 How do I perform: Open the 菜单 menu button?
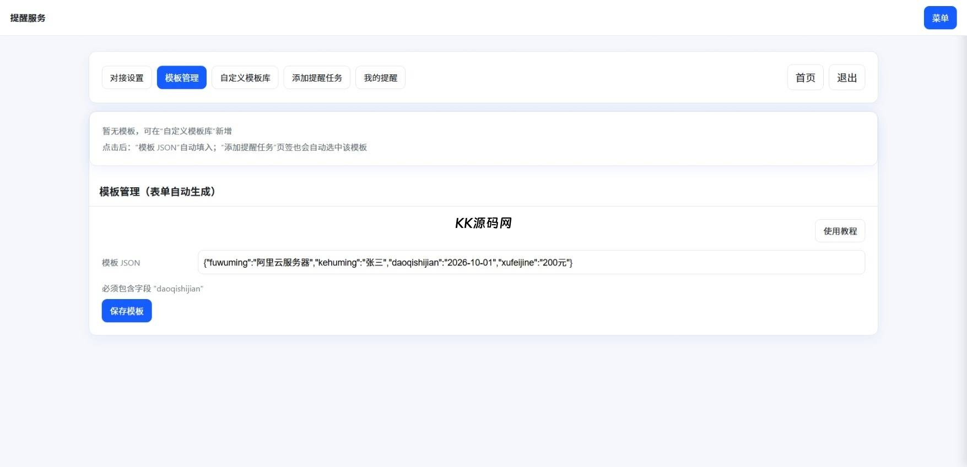[939, 18]
